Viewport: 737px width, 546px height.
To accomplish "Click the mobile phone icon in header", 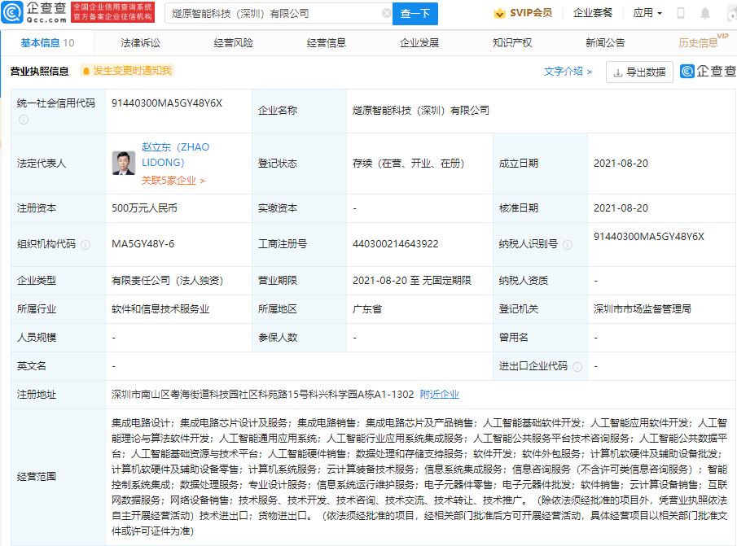I will 681,14.
